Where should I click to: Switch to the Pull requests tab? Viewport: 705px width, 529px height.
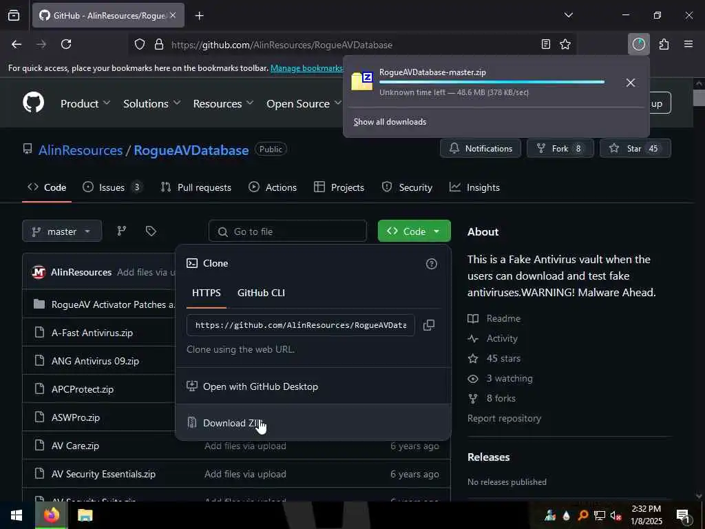(196, 187)
